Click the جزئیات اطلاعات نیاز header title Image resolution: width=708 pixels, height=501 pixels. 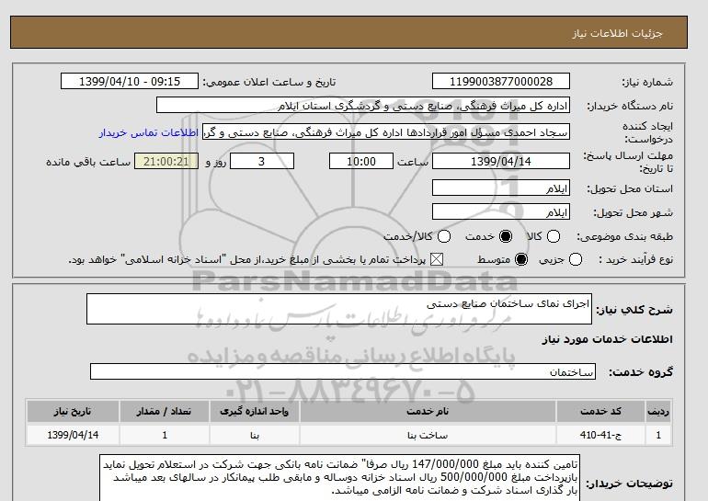(617, 33)
